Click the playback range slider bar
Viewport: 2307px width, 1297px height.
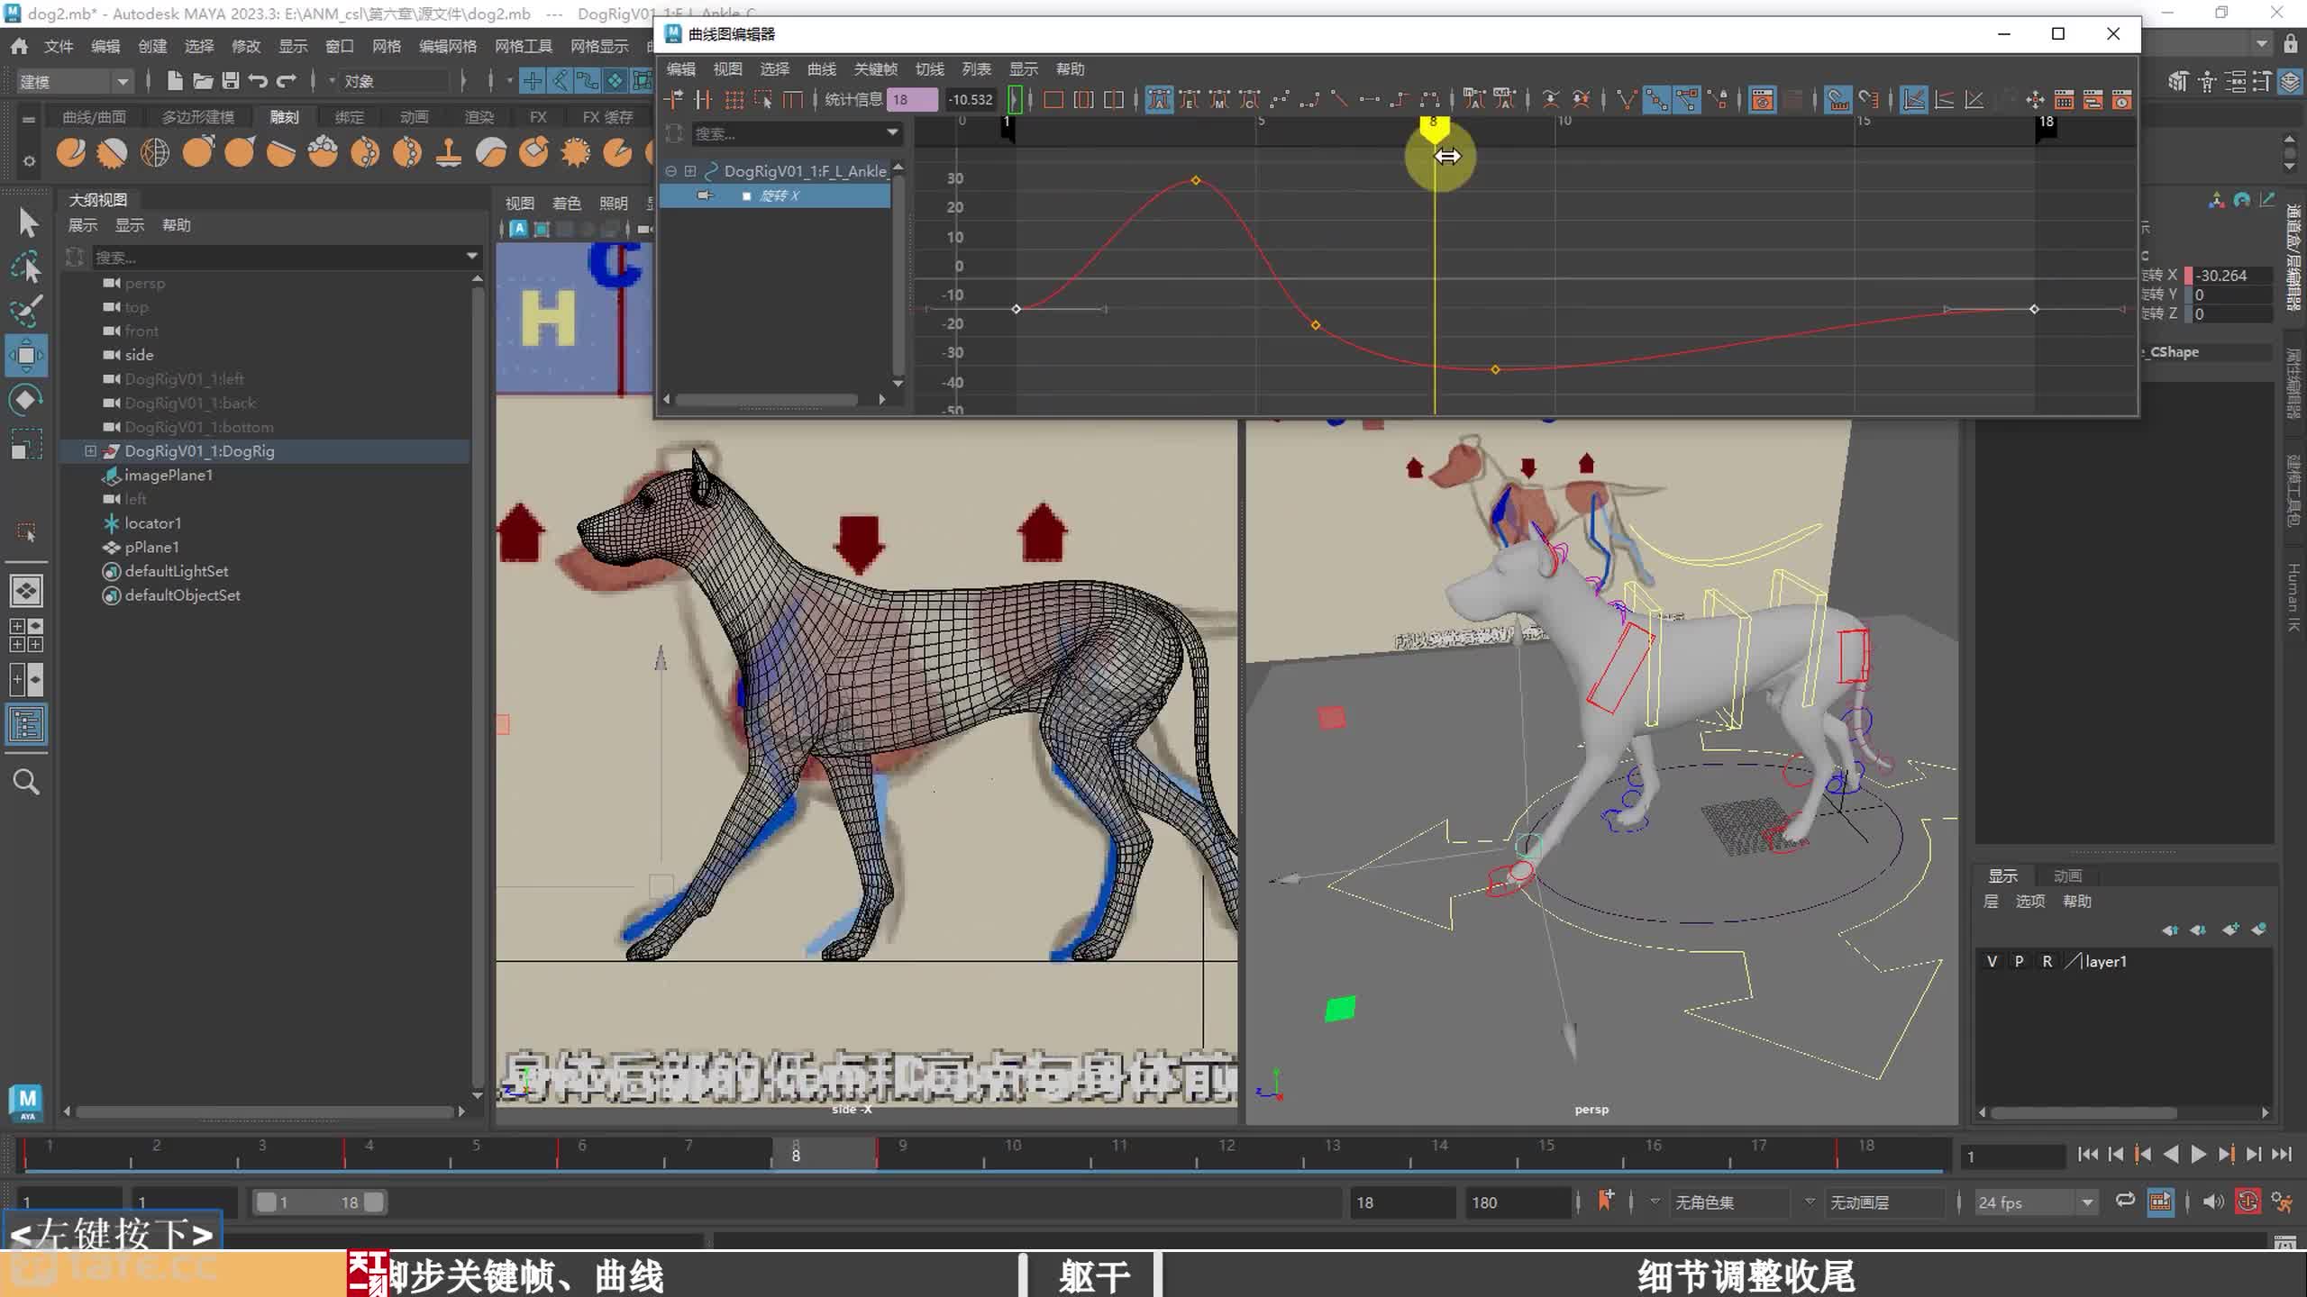[x=319, y=1202]
